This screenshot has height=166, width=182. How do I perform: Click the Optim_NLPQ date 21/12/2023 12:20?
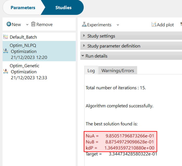[x=29, y=57]
